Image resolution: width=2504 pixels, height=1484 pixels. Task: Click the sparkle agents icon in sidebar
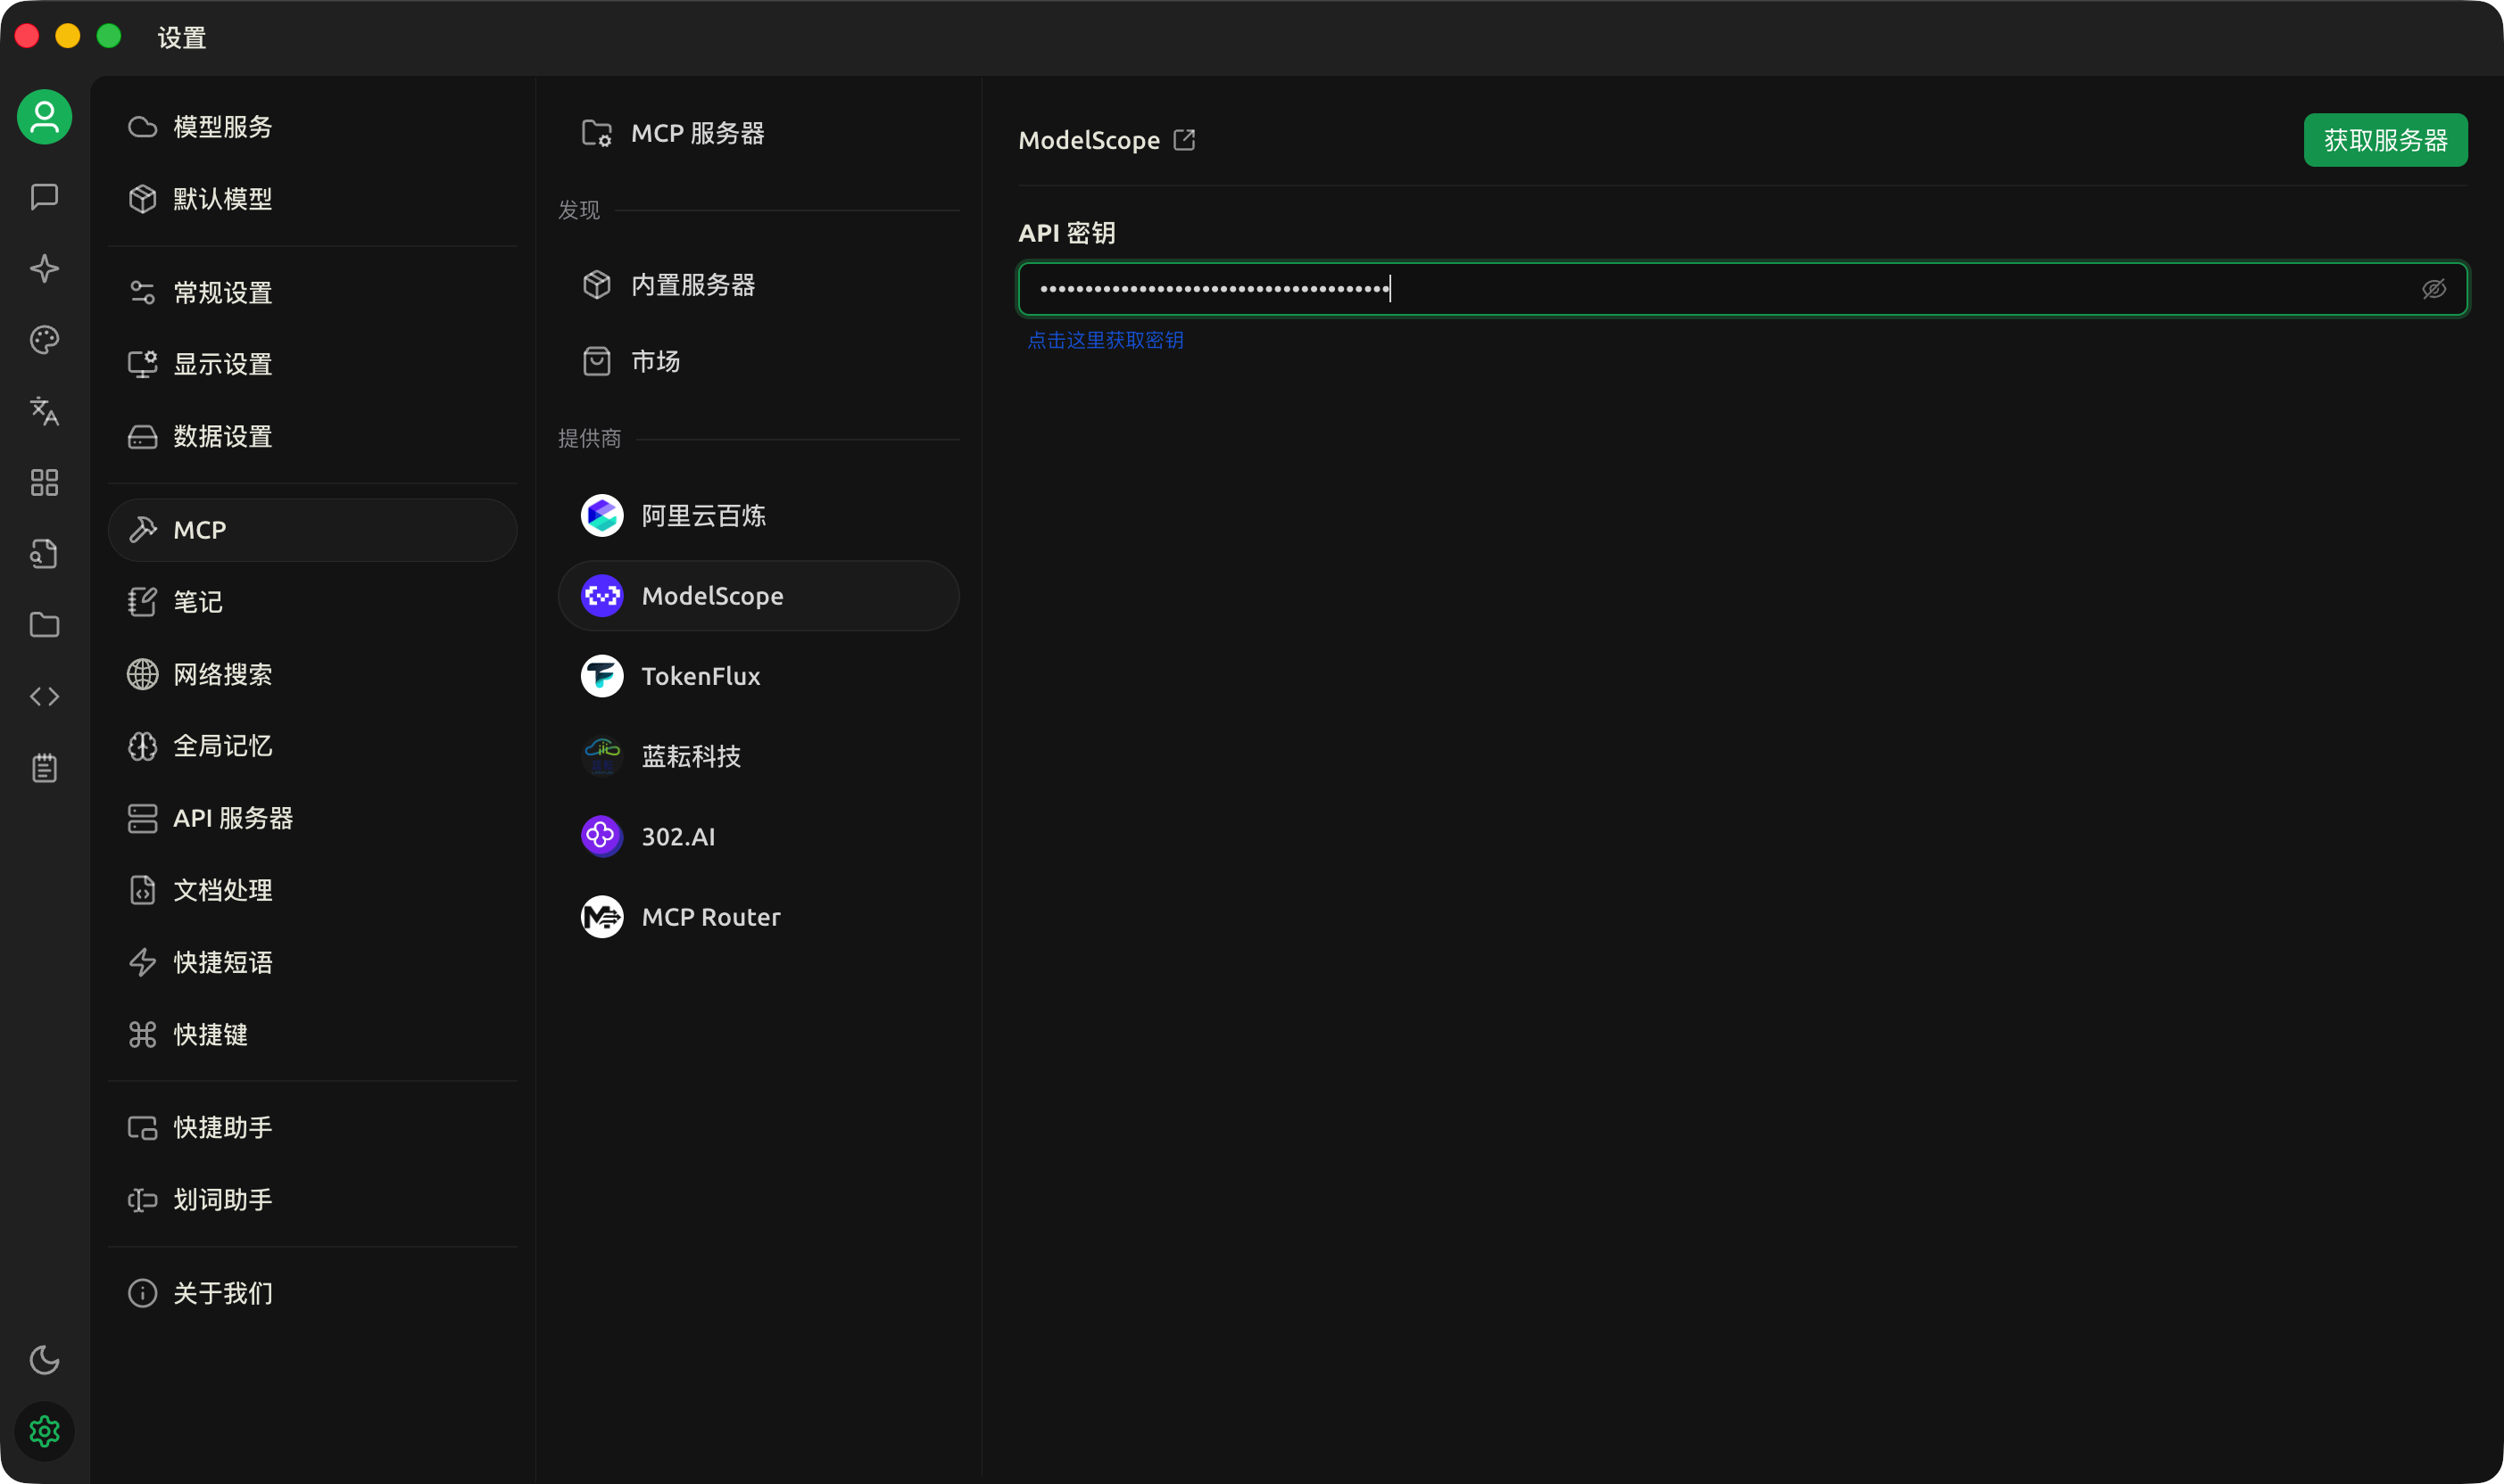(44, 268)
